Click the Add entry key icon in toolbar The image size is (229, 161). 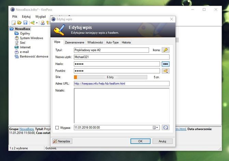(32, 23)
